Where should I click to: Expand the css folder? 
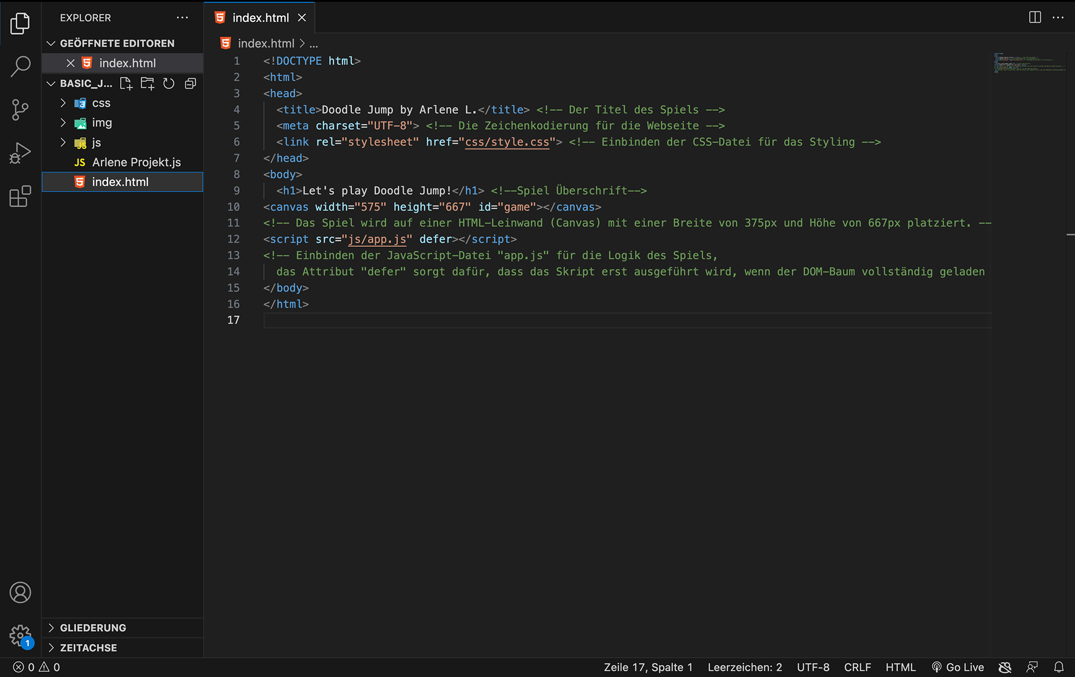pos(101,103)
